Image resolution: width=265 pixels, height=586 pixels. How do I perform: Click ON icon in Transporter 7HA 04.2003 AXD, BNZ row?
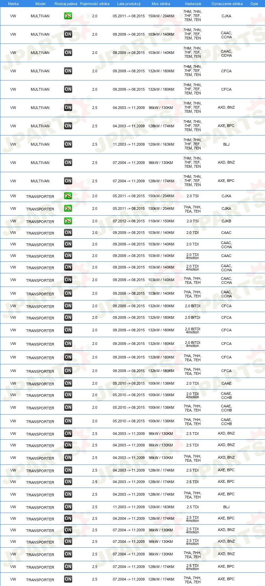click(x=68, y=458)
